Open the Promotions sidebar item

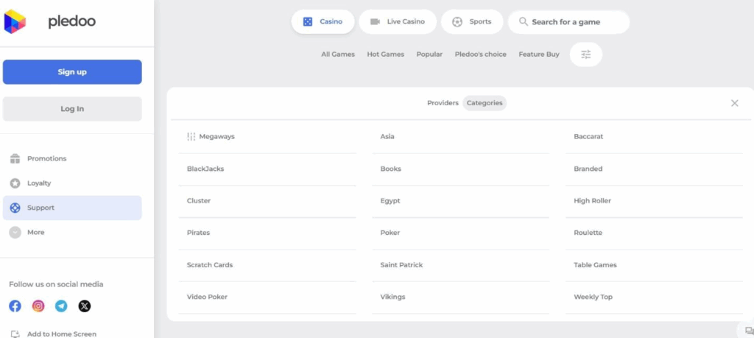pos(46,158)
